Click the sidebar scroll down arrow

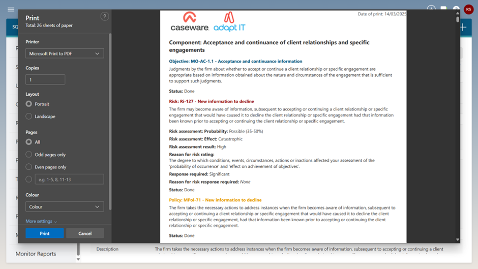[x=78, y=259]
